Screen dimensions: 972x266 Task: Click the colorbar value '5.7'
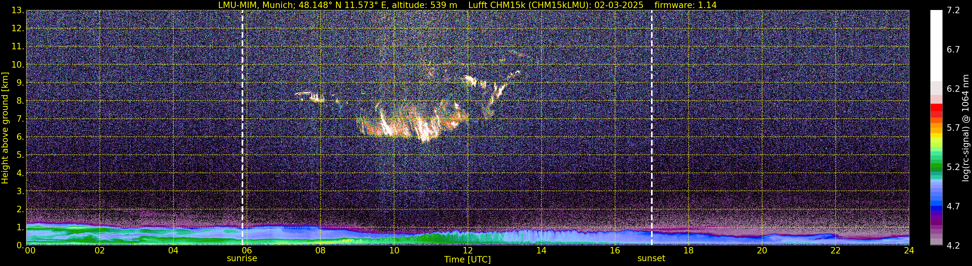[953, 128]
